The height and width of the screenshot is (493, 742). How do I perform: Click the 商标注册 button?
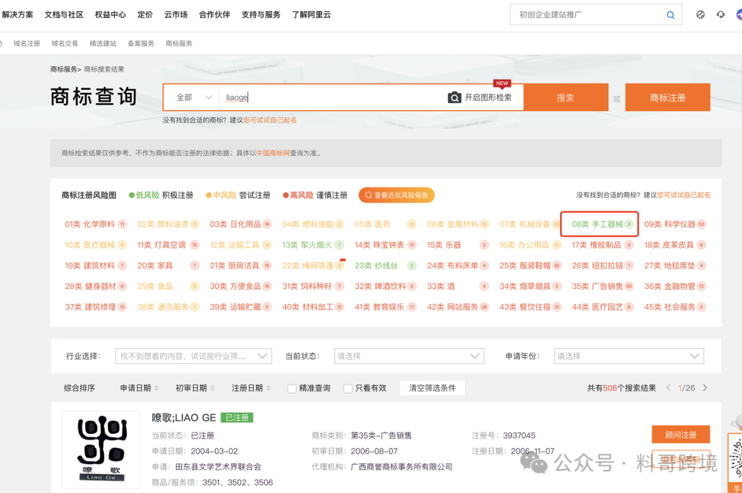(667, 98)
